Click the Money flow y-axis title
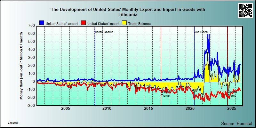Screen dimensions: 256x128 click(x=21, y=66)
